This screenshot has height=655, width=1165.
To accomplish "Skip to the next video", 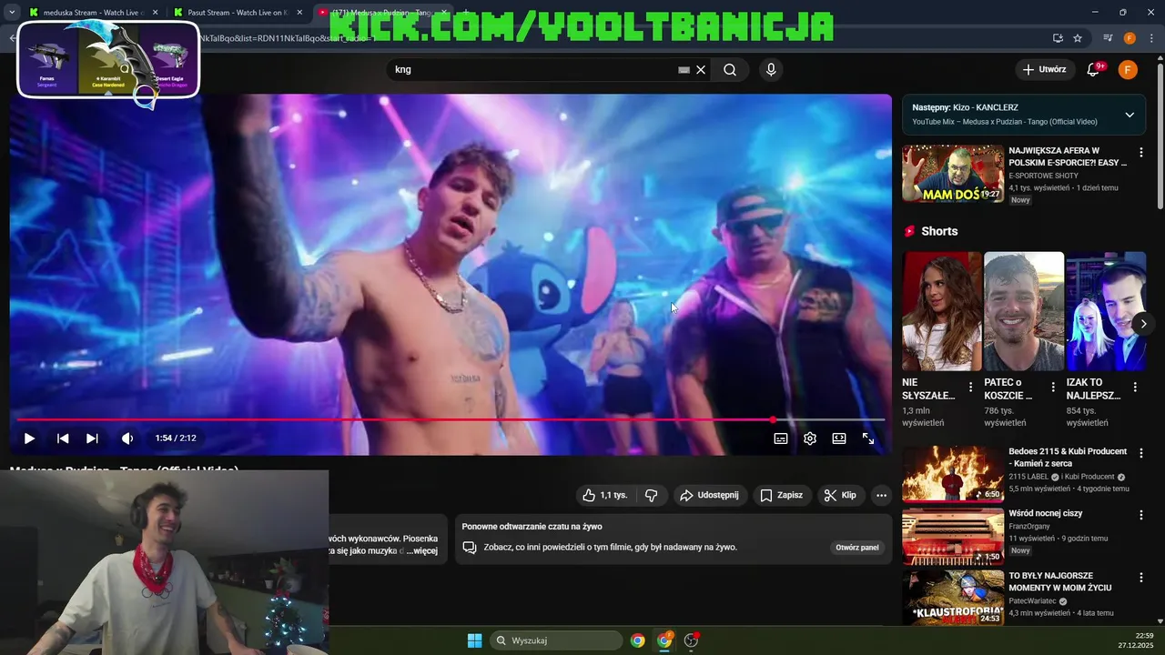I will tap(92, 438).
